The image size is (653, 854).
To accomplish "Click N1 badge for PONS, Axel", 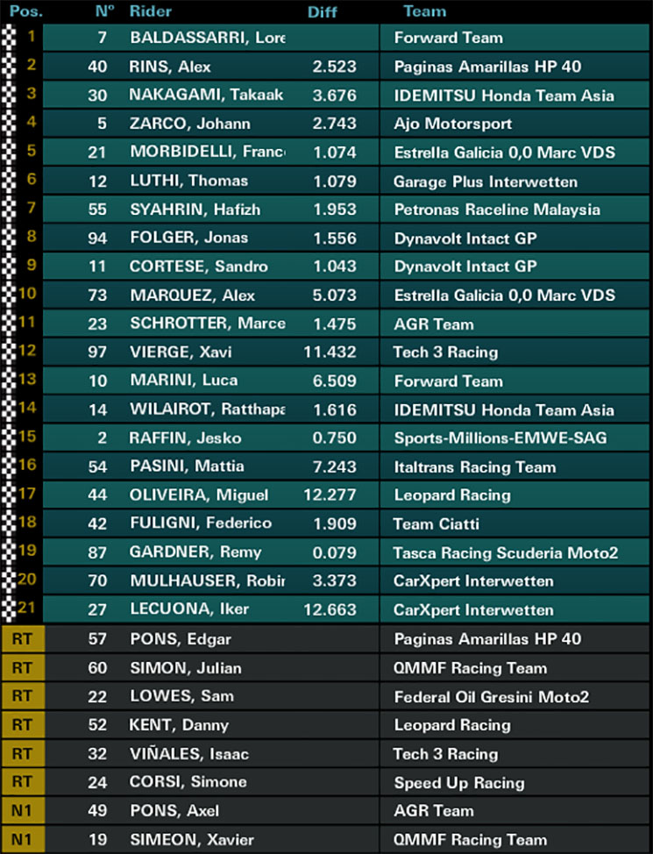I will coord(23,810).
